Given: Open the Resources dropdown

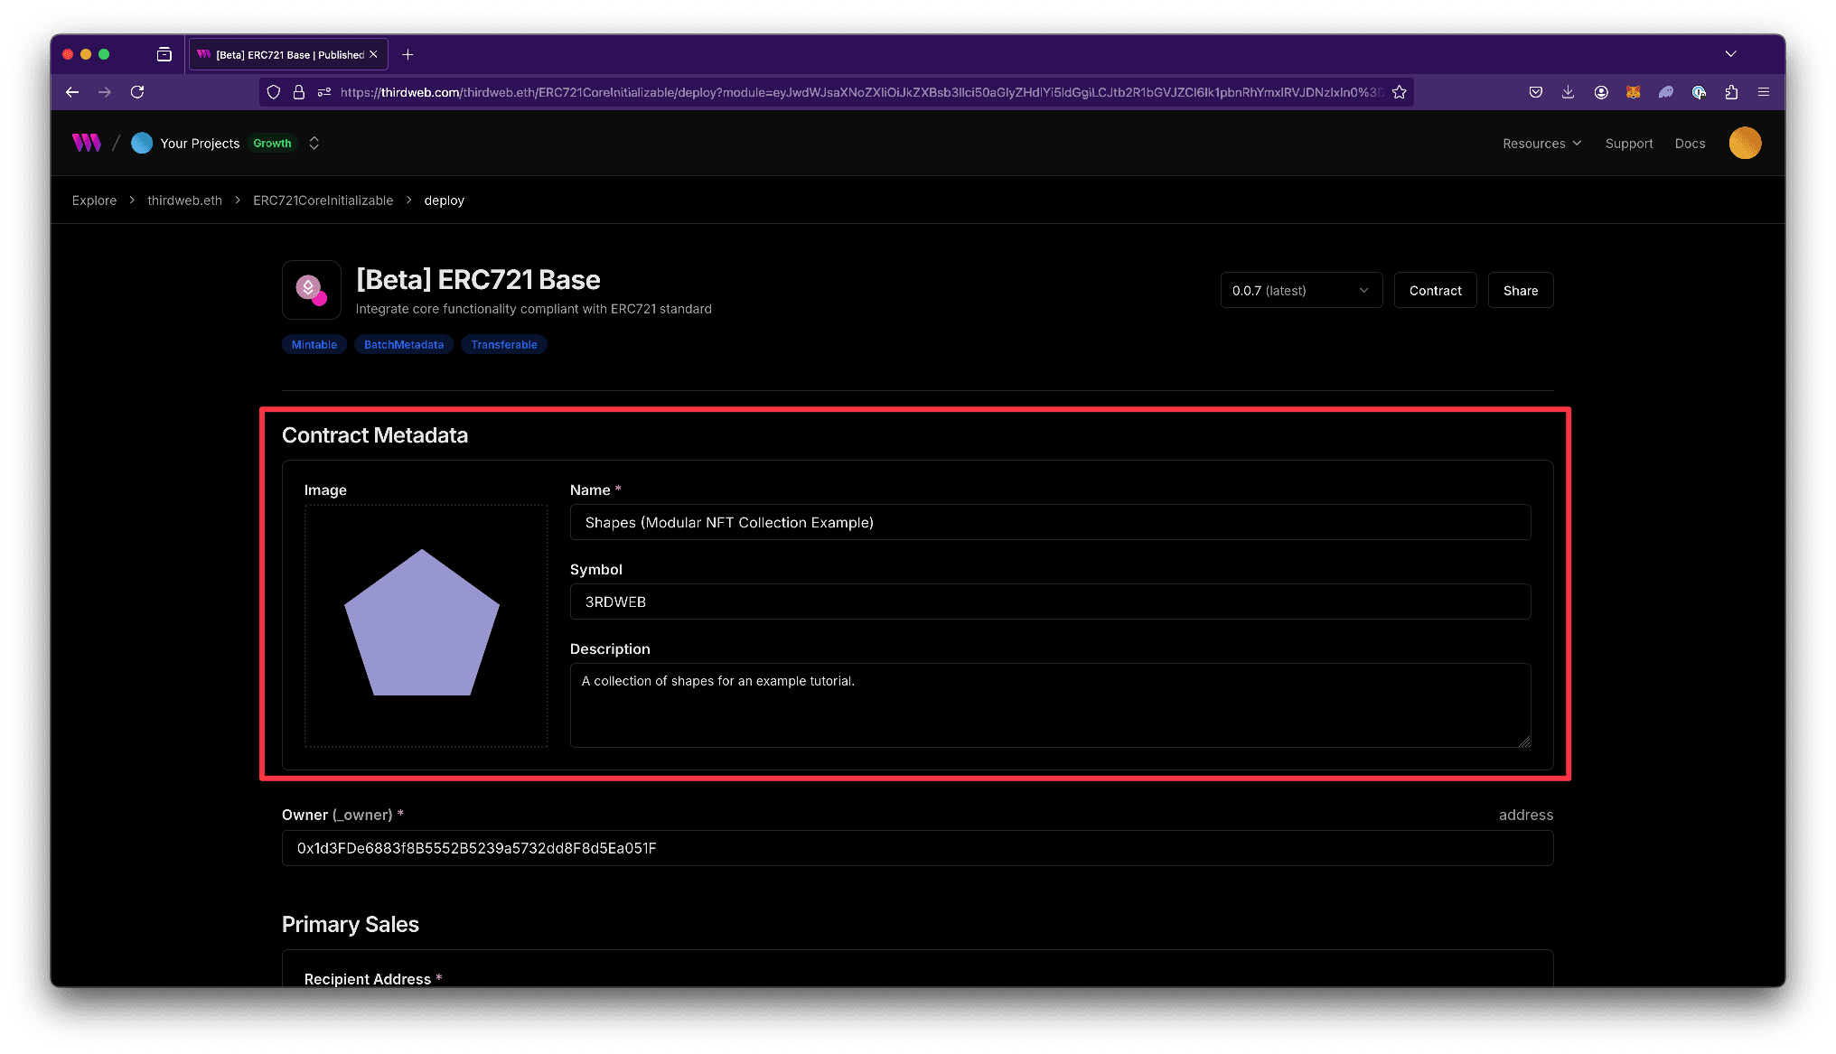Looking at the screenshot, I should pyautogui.click(x=1541, y=143).
